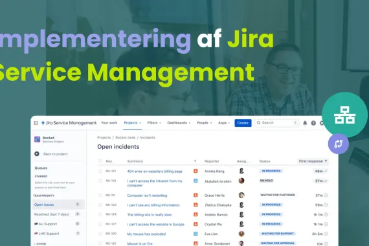Click Projects in the breadcrumb
The width and height of the screenshot is (369, 246).
[x=104, y=137]
